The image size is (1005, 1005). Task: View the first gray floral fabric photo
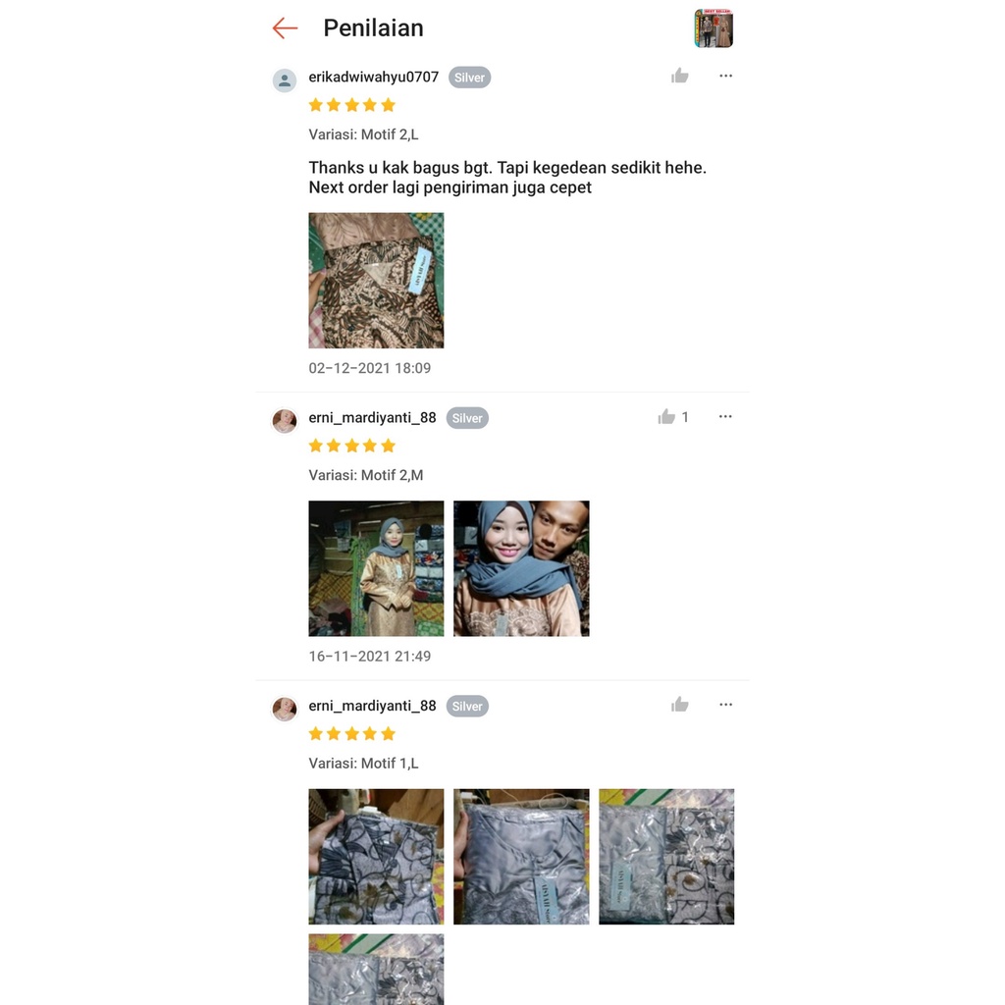(376, 857)
